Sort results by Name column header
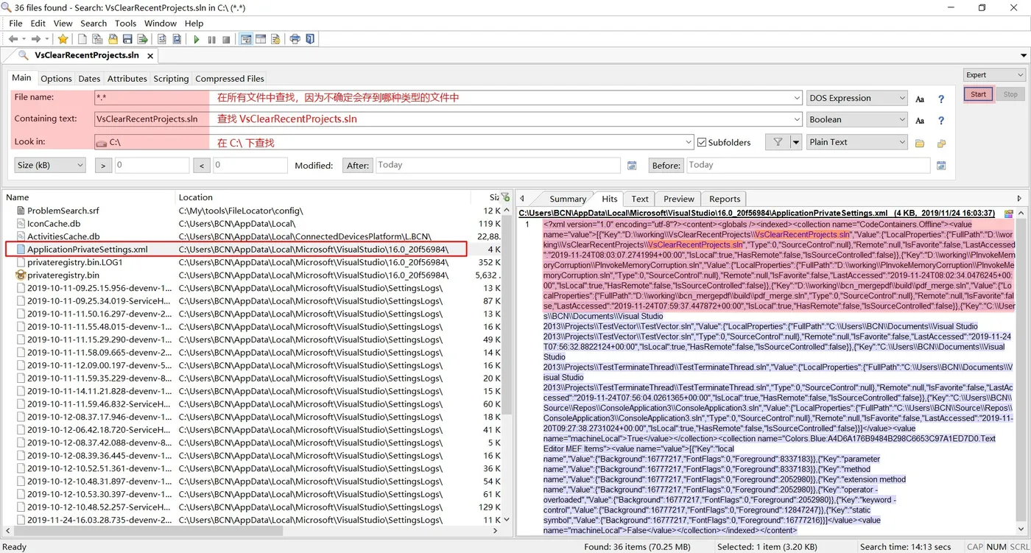Screen dimensions: 1031x553 pyautogui.click(x=88, y=197)
